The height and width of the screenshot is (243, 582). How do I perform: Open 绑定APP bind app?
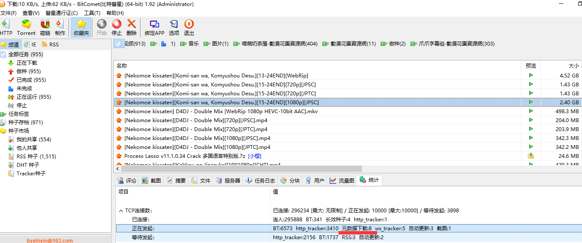click(155, 28)
